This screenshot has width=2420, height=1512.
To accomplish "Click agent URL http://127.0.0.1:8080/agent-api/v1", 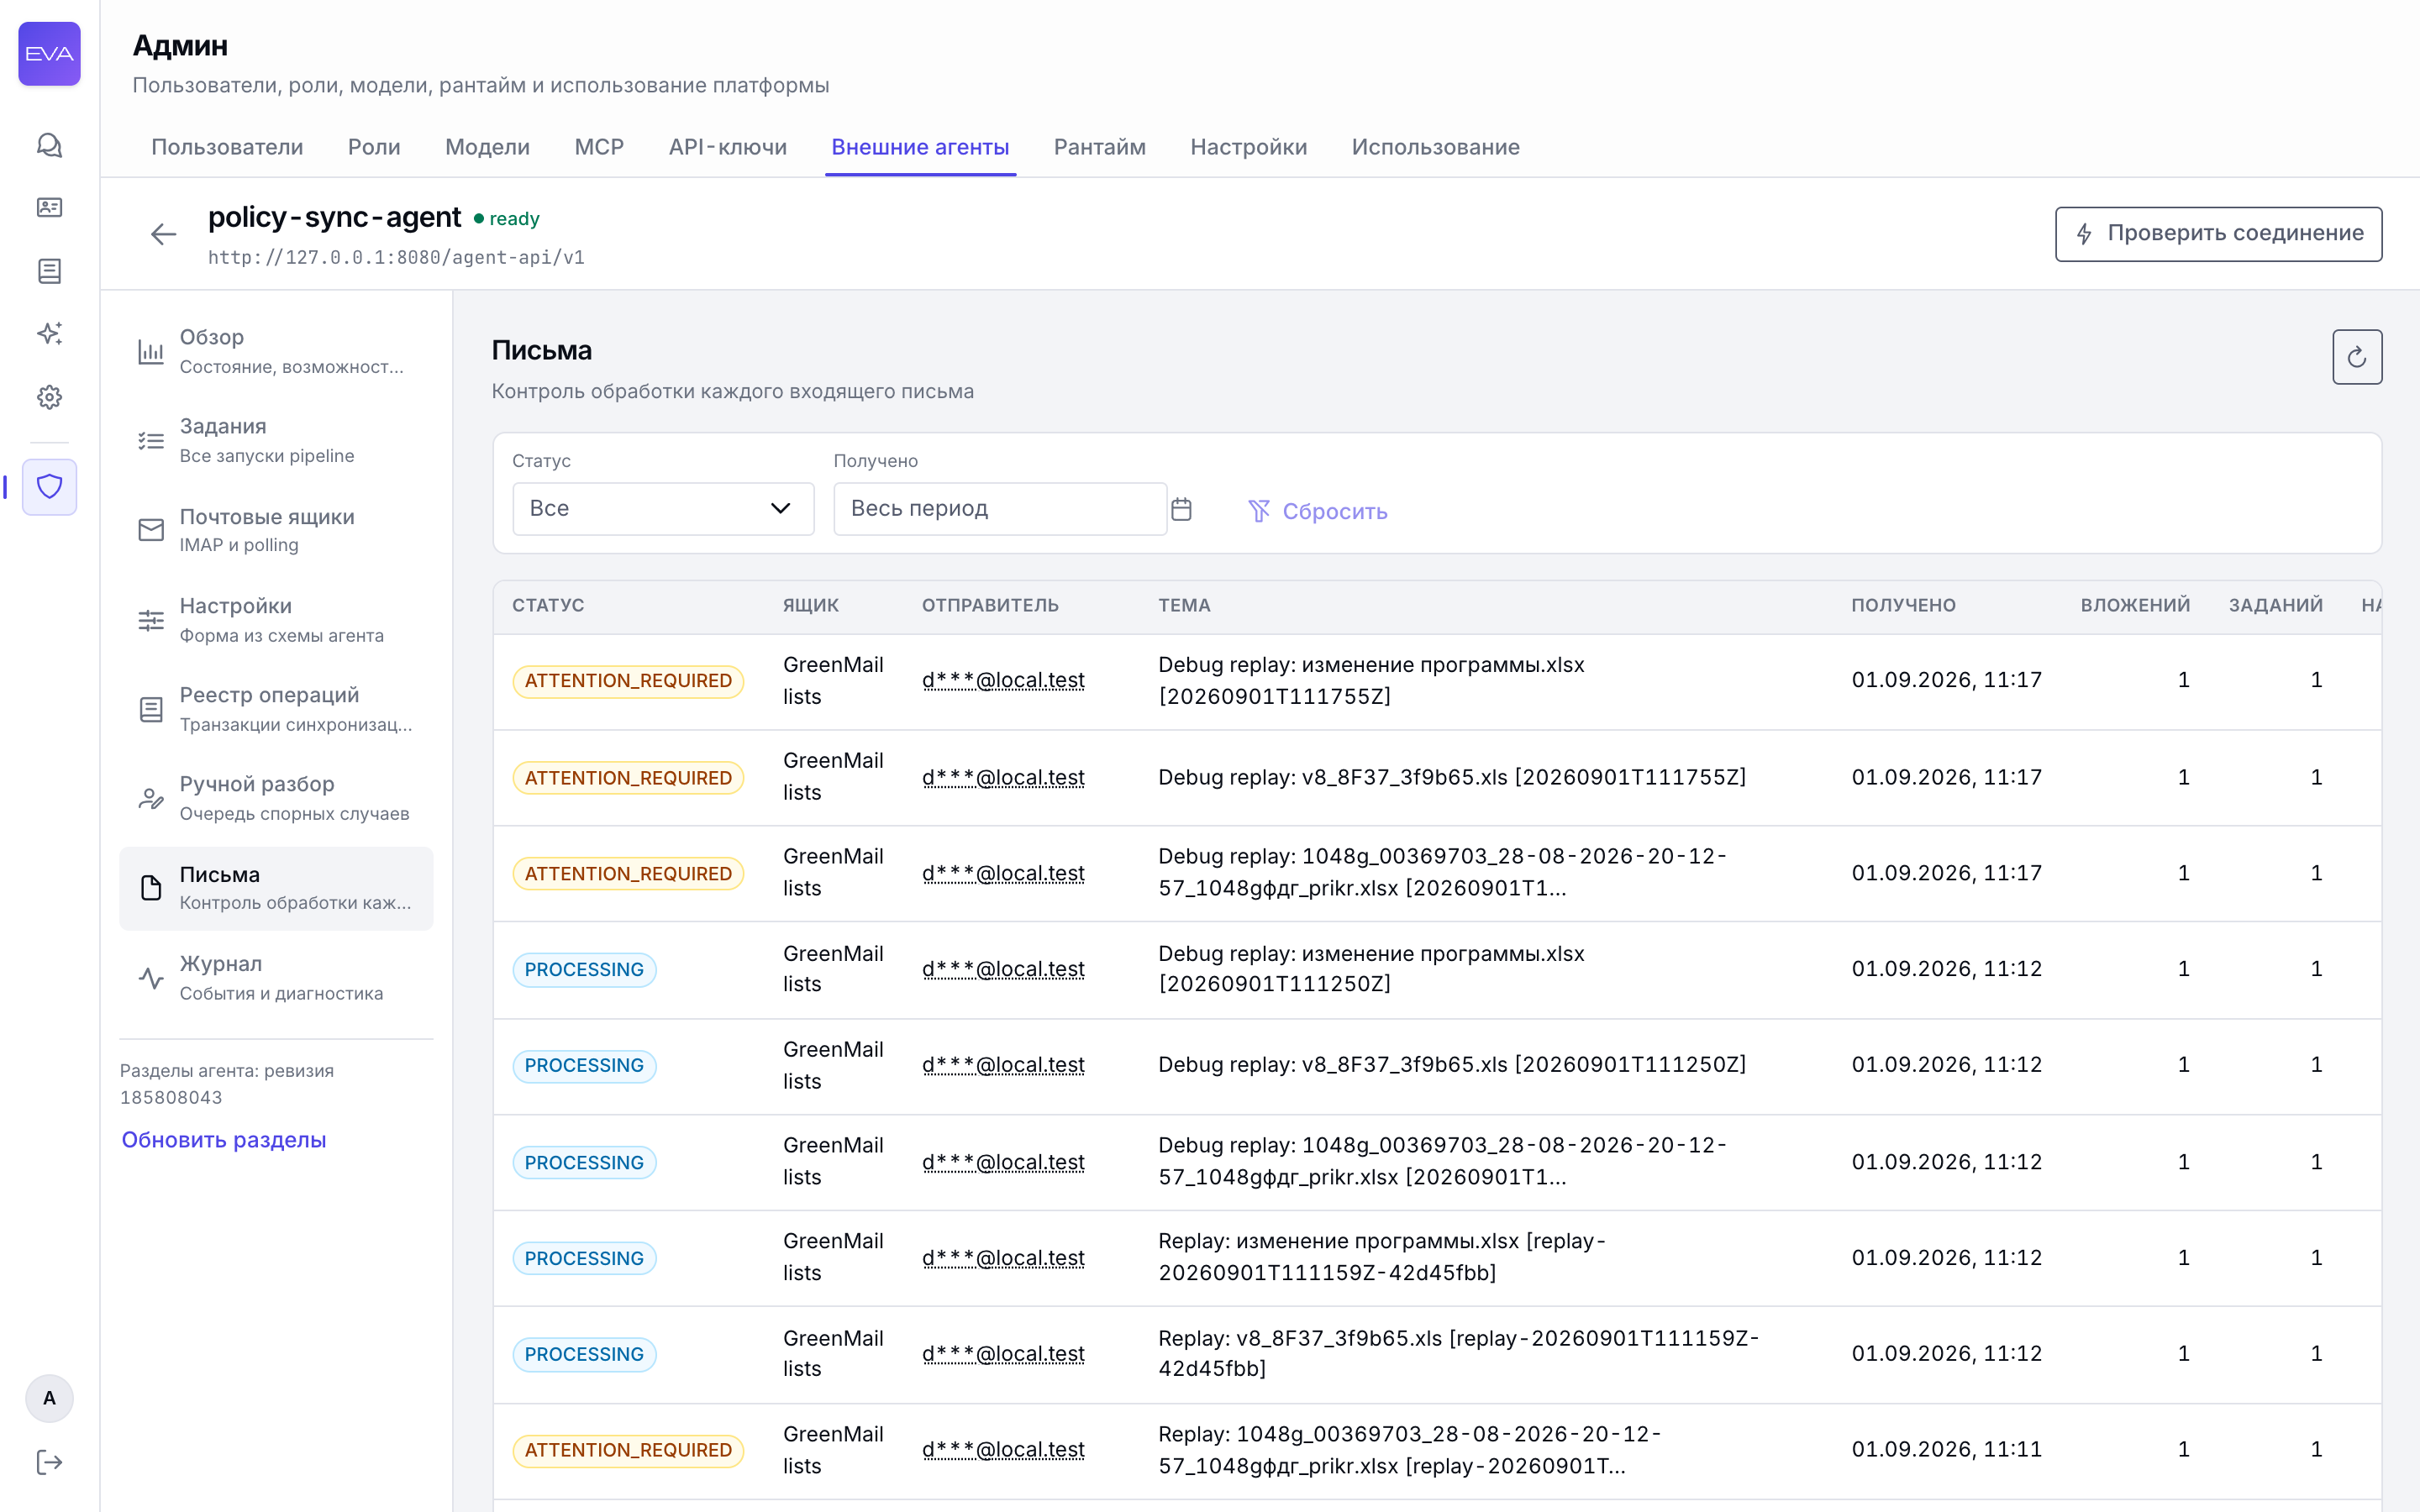I will pos(396,258).
